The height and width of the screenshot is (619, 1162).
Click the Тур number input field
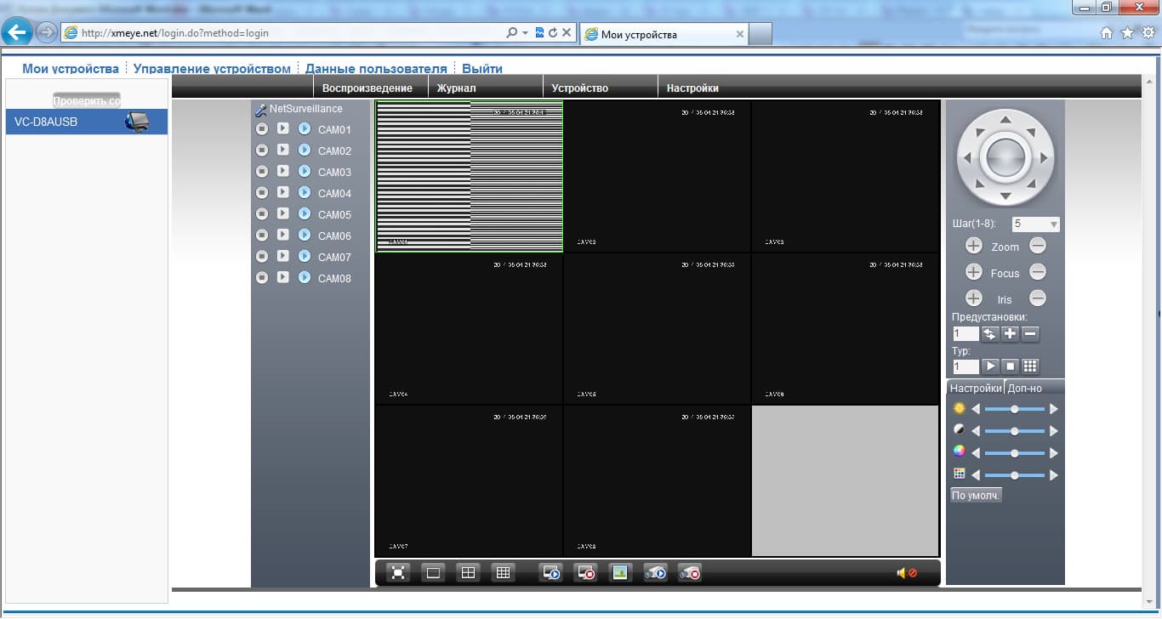[x=965, y=366]
